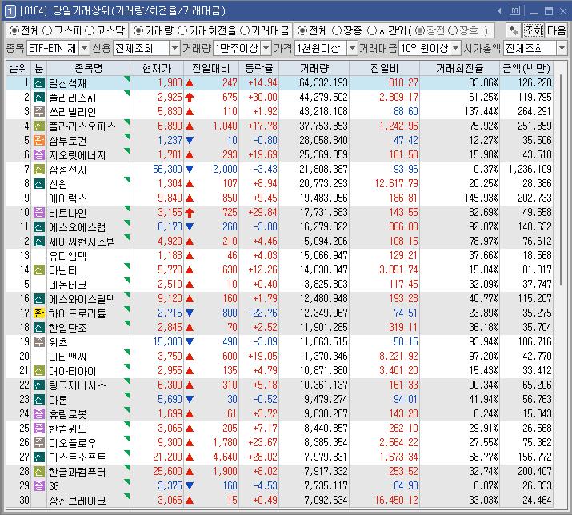Sort by the 등락률 column header
Image resolution: width=572 pixels, height=515 pixels.
(258, 68)
